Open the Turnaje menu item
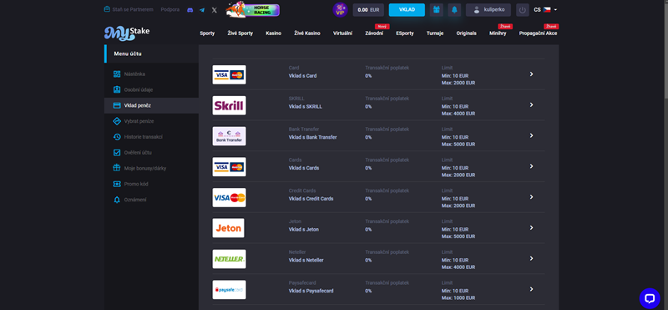The image size is (668, 310). tap(435, 33)
